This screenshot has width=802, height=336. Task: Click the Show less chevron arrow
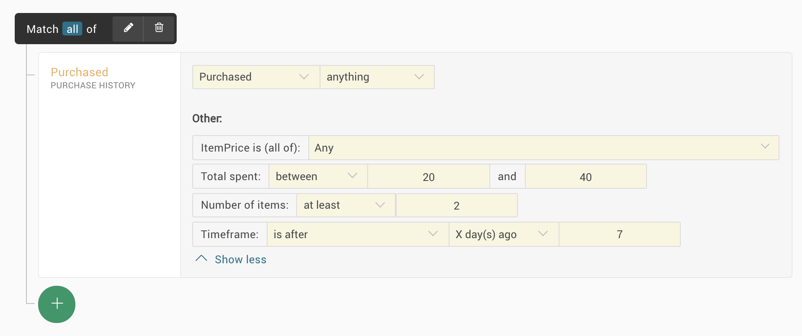click(201, 258)
